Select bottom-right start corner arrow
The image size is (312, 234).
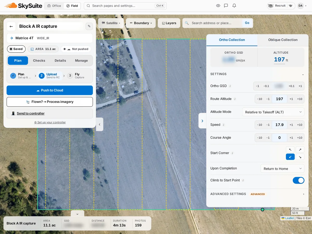pos(300,157)
